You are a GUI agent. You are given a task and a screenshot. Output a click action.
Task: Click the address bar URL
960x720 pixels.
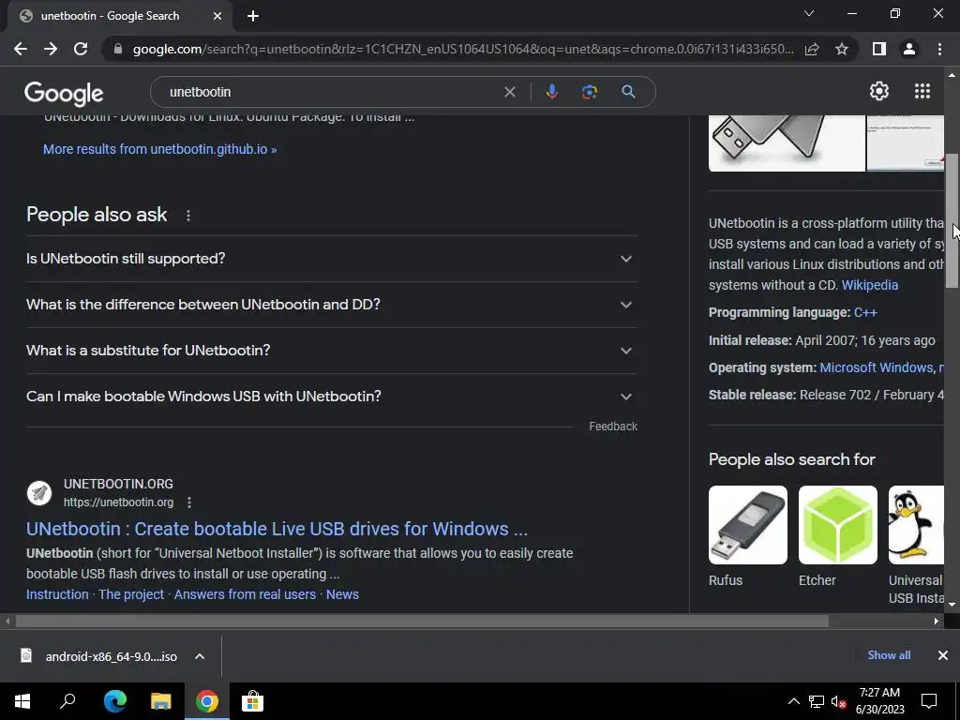(x=463, y=49)
